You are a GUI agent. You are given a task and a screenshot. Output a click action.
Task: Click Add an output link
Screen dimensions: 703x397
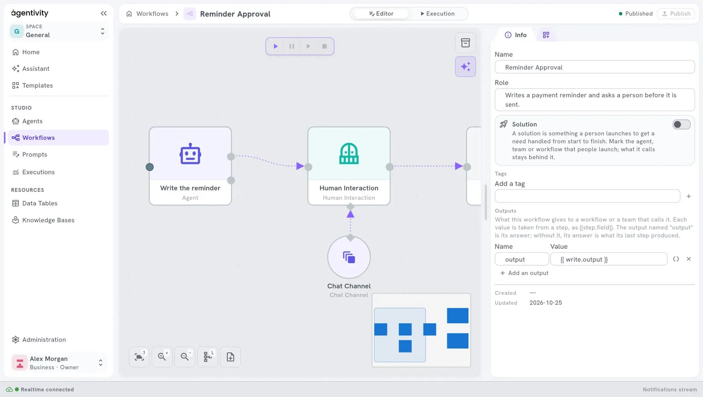[525, 273]
